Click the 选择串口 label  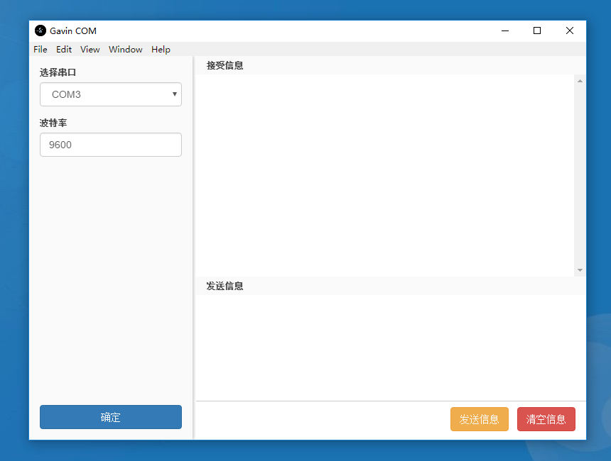[x=58, y=72]
